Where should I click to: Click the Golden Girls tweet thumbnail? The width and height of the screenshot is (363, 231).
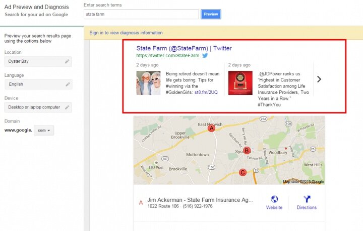coord(148,83)
